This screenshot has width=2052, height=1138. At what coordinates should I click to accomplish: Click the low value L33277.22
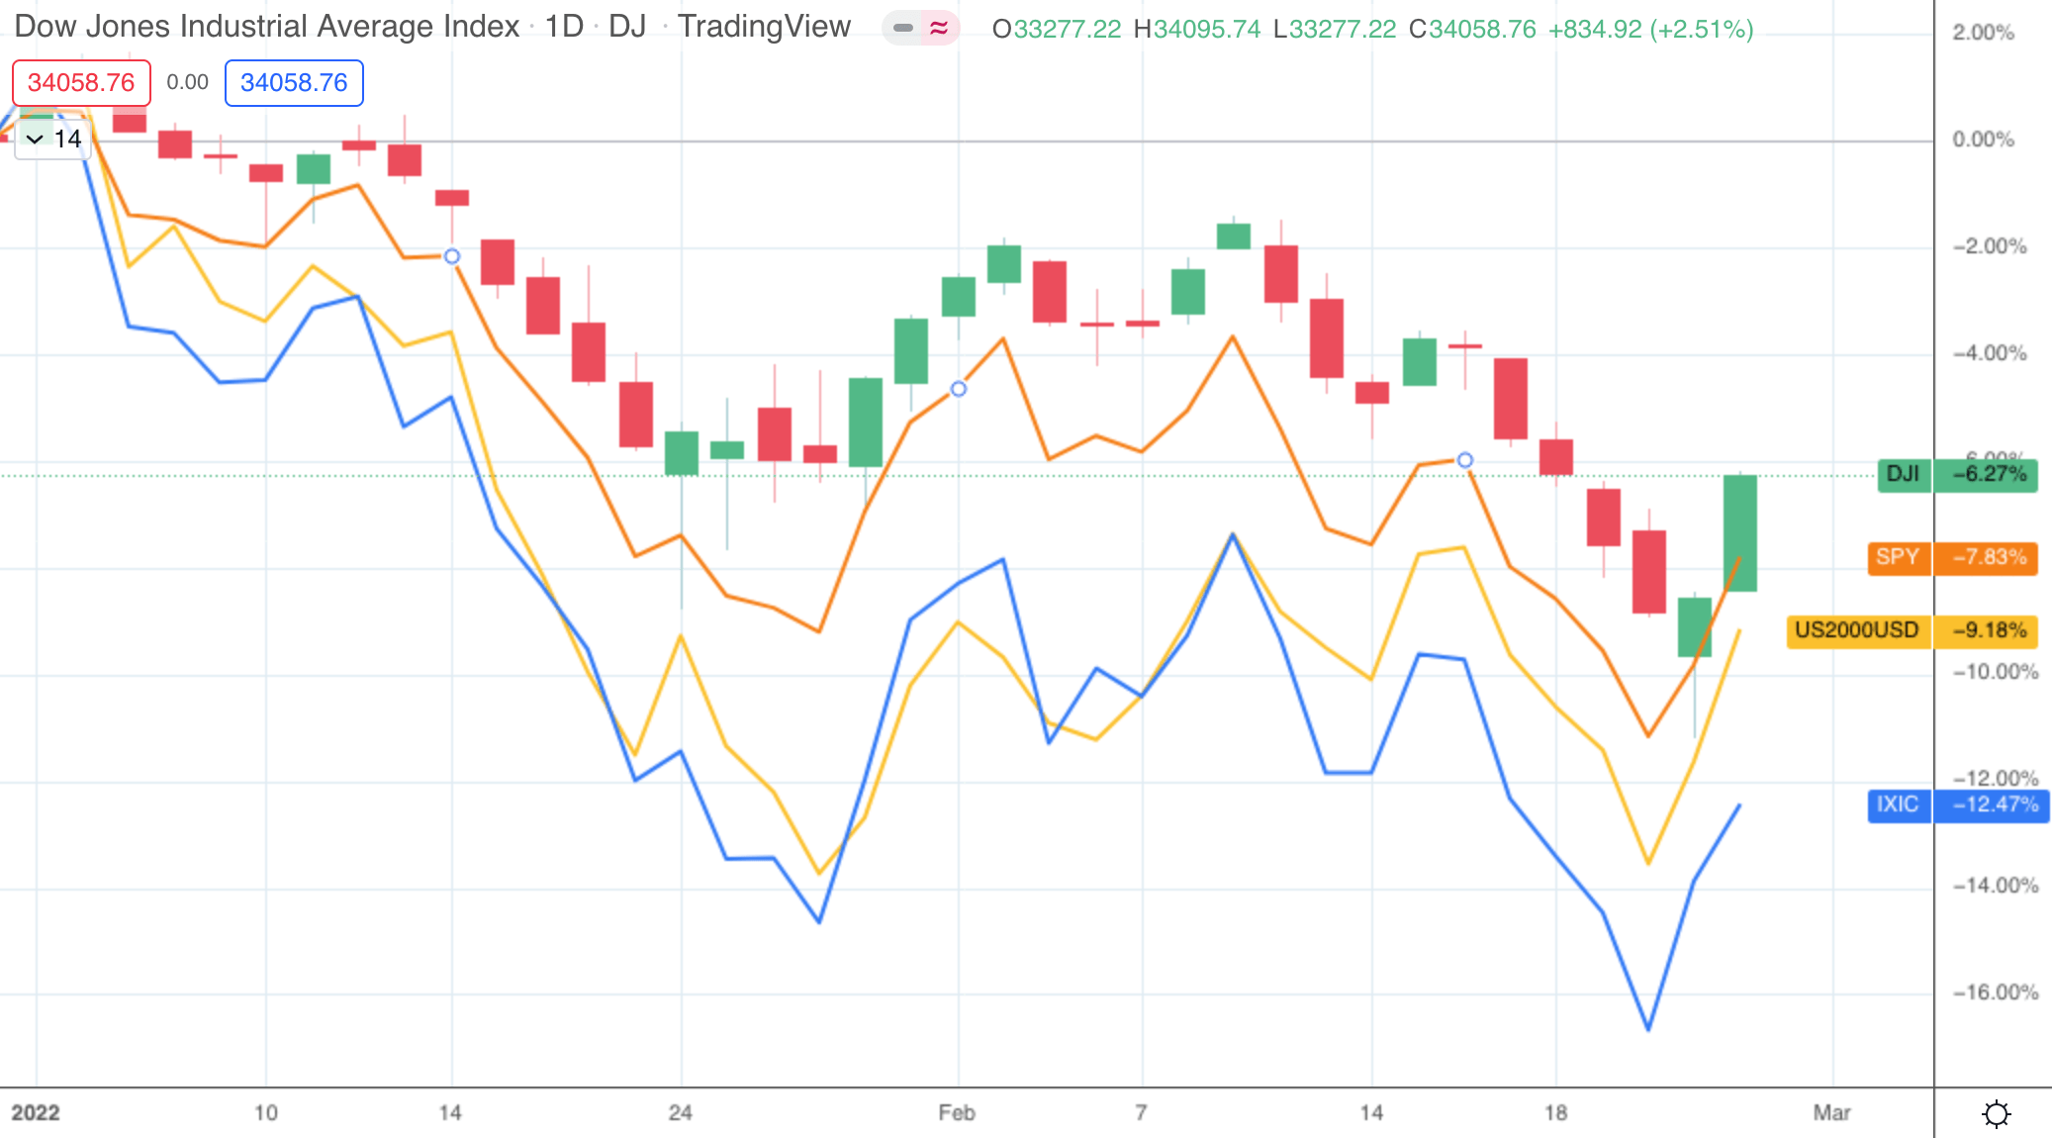click(1335, 29)
